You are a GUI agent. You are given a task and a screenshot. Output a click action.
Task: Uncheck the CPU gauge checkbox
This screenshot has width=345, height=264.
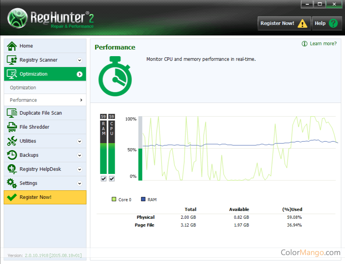click(x=112, y=179)
